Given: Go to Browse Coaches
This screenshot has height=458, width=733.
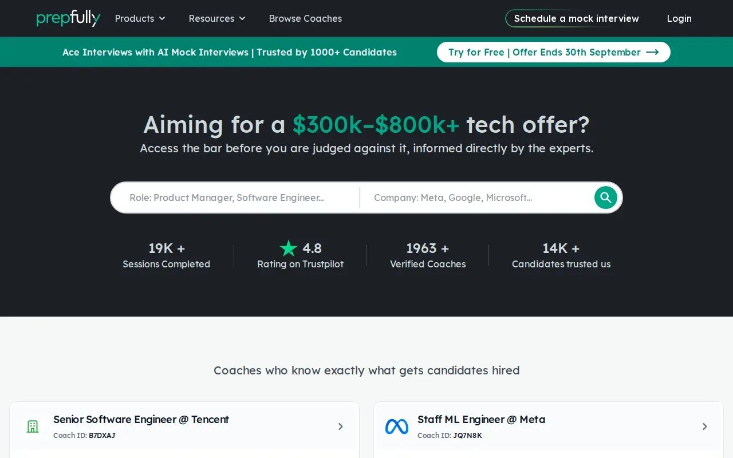Looking at the screenshot, I should click(x=305, y=18).
